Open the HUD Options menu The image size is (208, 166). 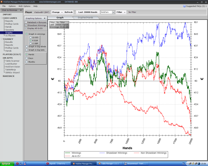[24, 6]
